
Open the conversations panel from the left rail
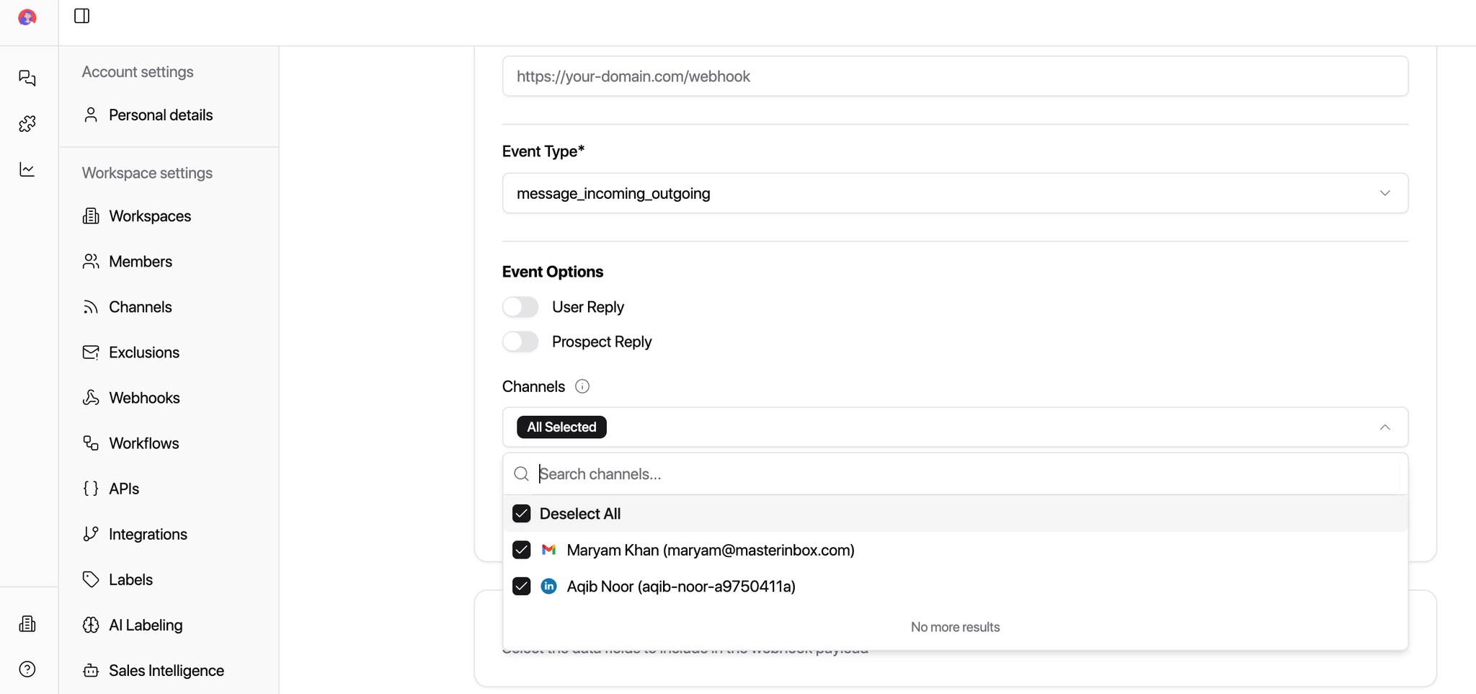27,78
